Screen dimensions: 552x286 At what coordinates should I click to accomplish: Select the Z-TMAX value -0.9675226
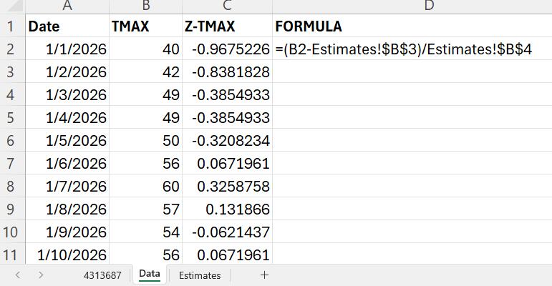[x=228, y=49]
